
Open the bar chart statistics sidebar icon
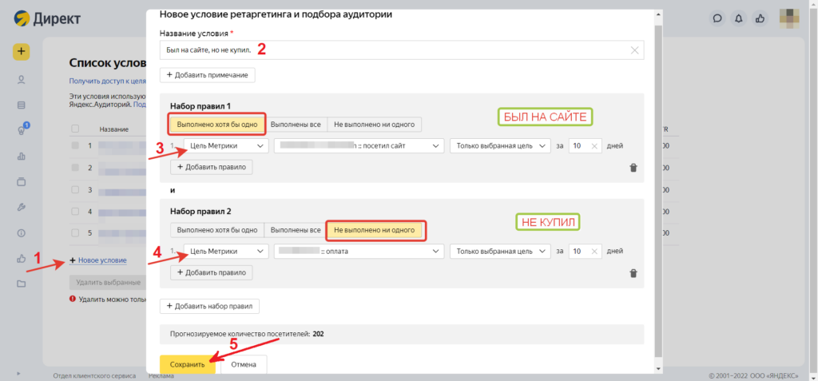(x=21, y=156)
